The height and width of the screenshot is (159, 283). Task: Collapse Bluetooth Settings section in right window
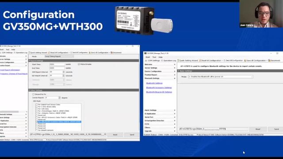pos(160,79)
